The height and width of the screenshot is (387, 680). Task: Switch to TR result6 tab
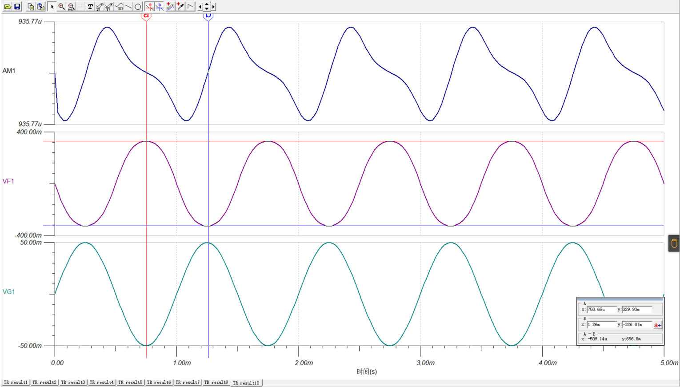(159, 382)
